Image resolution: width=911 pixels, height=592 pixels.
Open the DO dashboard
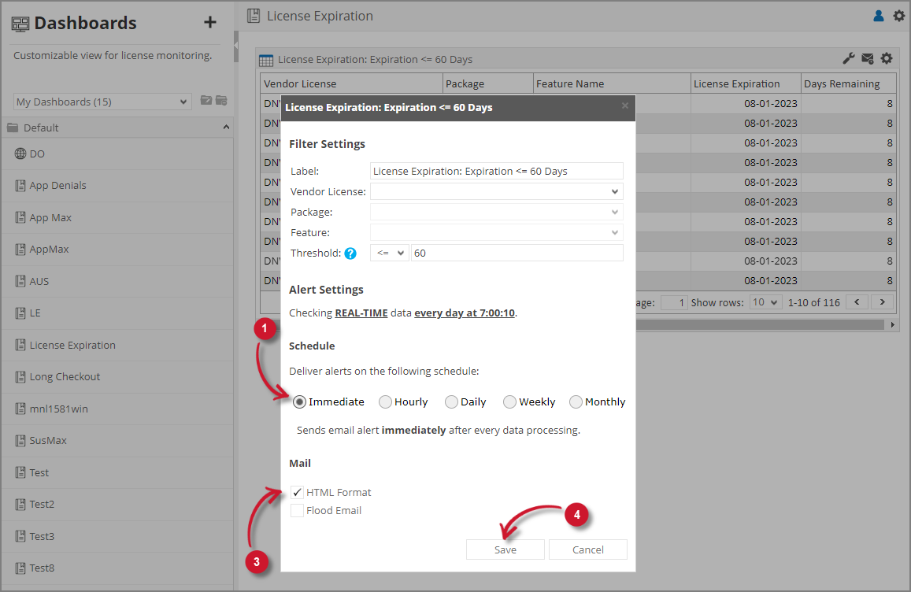[117, 154]
